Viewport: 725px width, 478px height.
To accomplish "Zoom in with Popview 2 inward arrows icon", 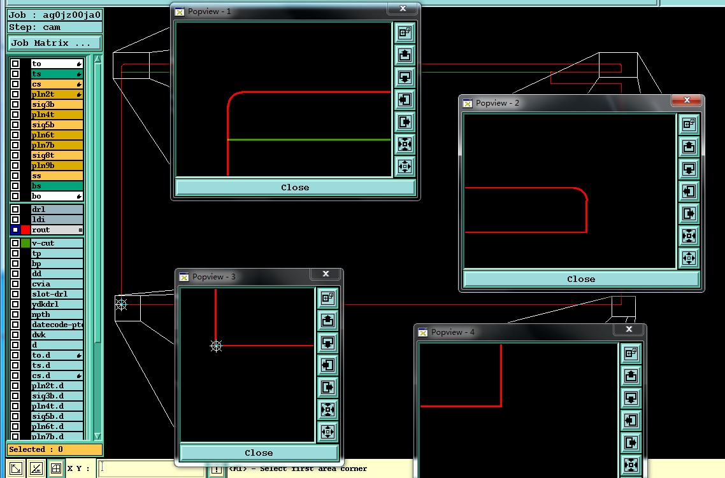I will pos(689,236).
